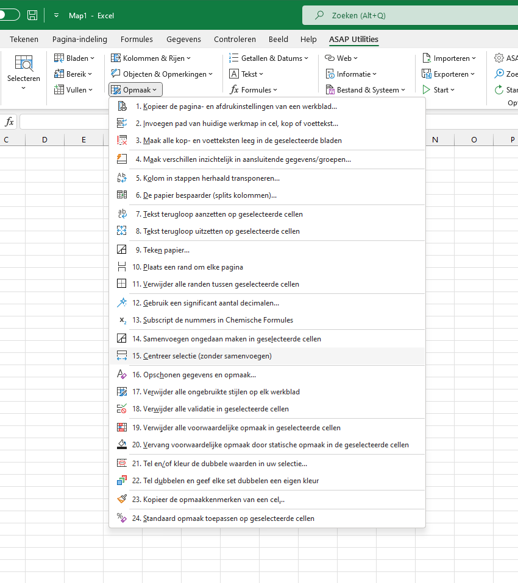Click icon for clearing headers and footers
Viewport: 518px width, 583px height.
pyautogui.click(x=122, y=141)
